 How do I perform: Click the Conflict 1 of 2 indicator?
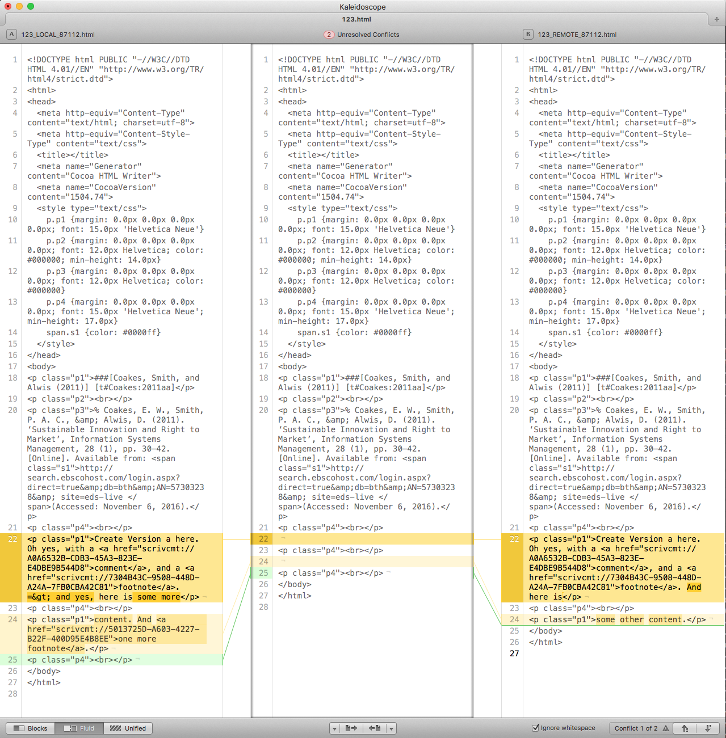tap(635, 728)
